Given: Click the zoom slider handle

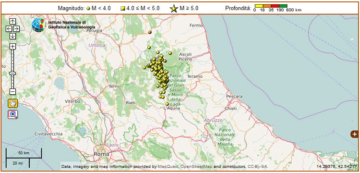Looking at the screenshot, I should pos(12,73).
